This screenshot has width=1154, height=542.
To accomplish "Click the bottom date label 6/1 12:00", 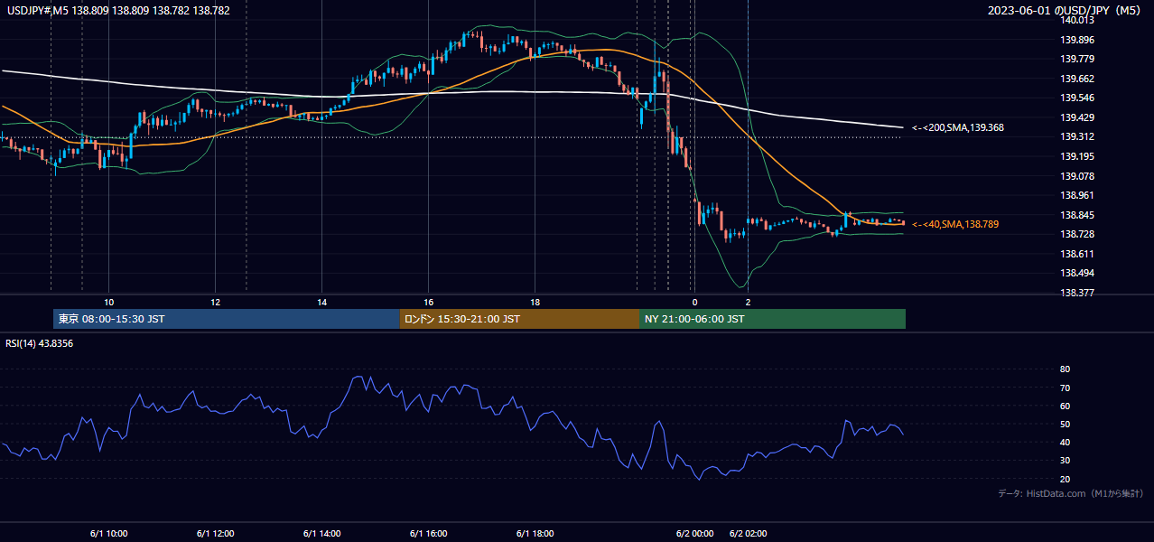I will point(215,533).
